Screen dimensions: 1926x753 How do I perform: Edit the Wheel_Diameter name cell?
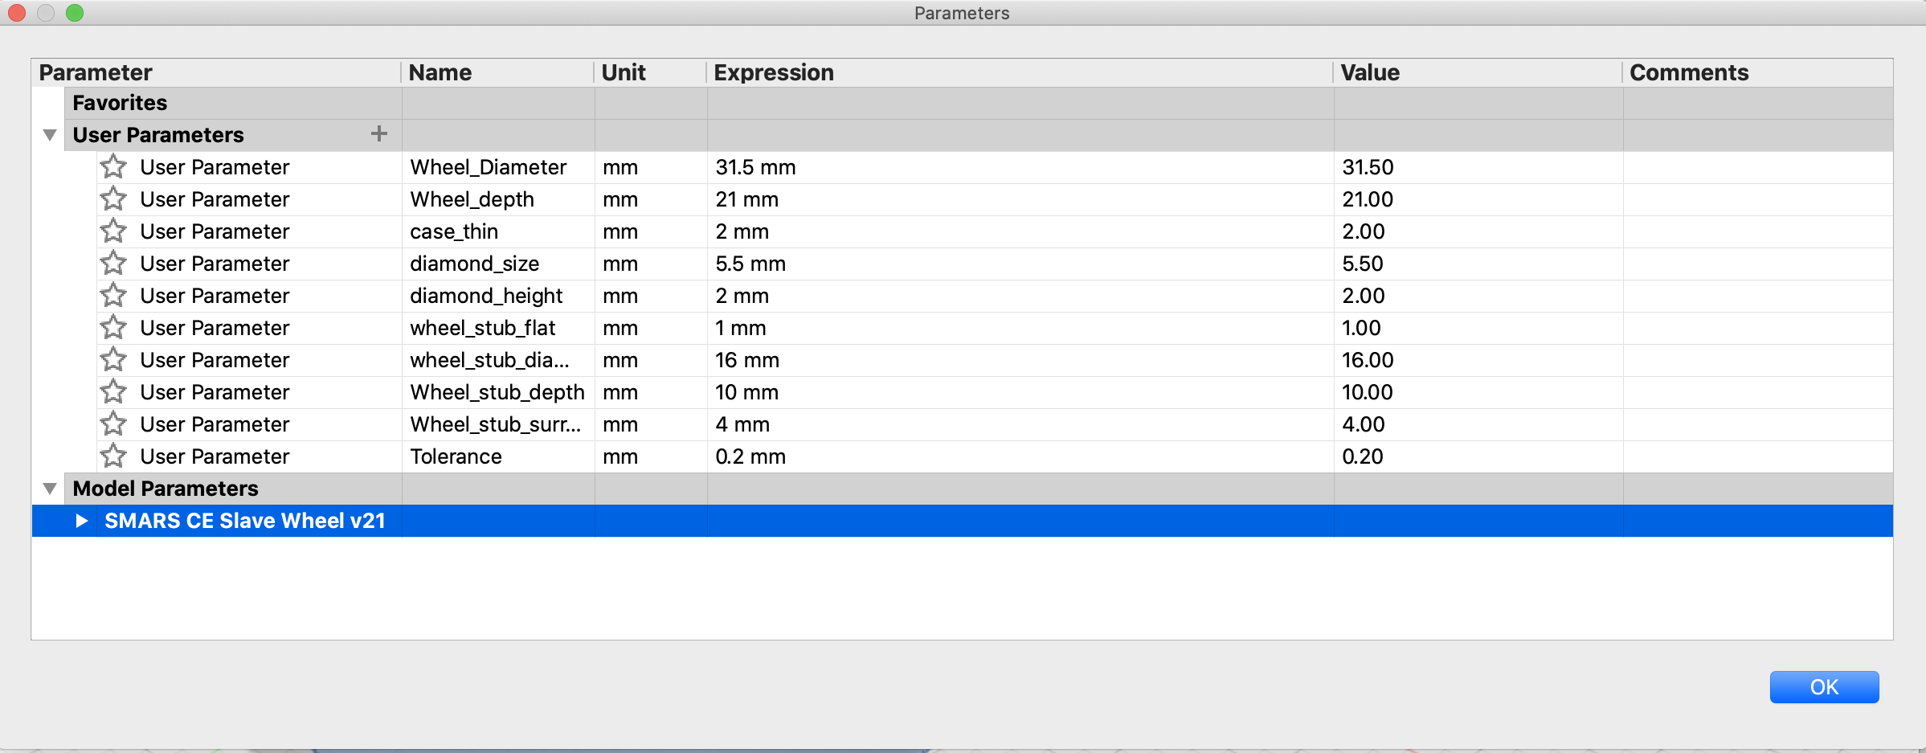click(x=498, y=167)
